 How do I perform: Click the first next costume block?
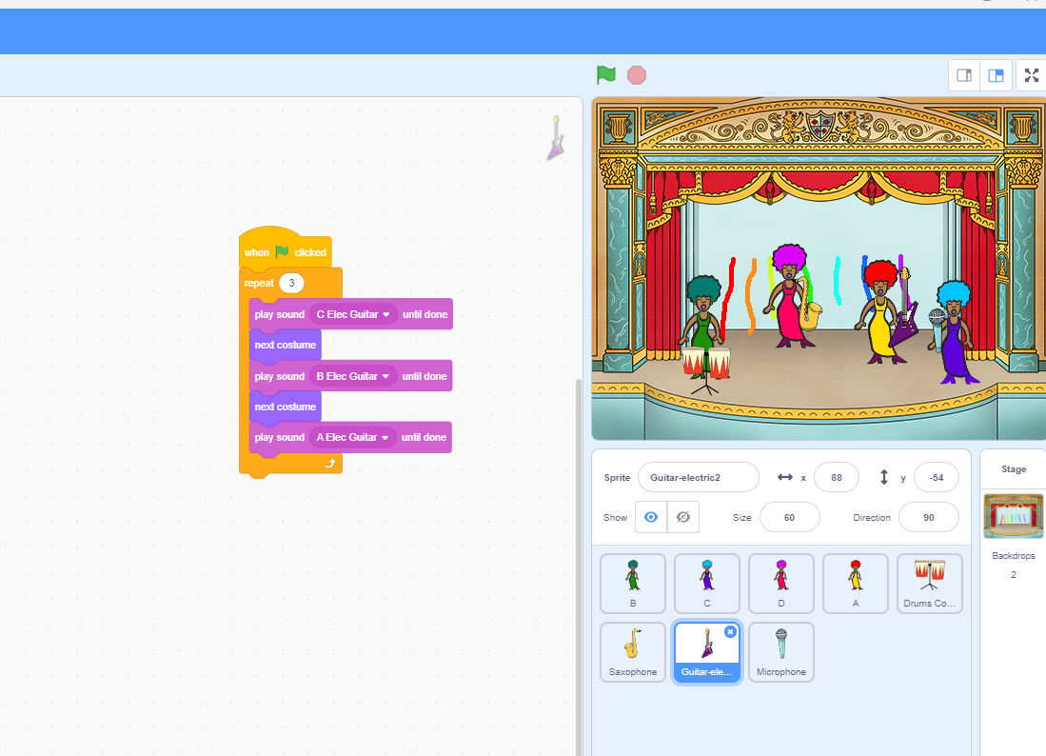(285, 345)
